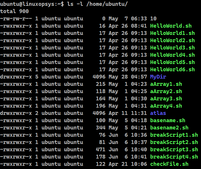The height and width of the screenshot is (169, 201).
Task: Click on HelloWorld4.sh
Action: pyautogui.click(x=173, y=55)
